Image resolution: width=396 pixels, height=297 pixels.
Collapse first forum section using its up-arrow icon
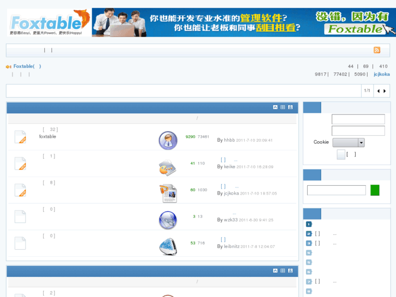(275, 107)
